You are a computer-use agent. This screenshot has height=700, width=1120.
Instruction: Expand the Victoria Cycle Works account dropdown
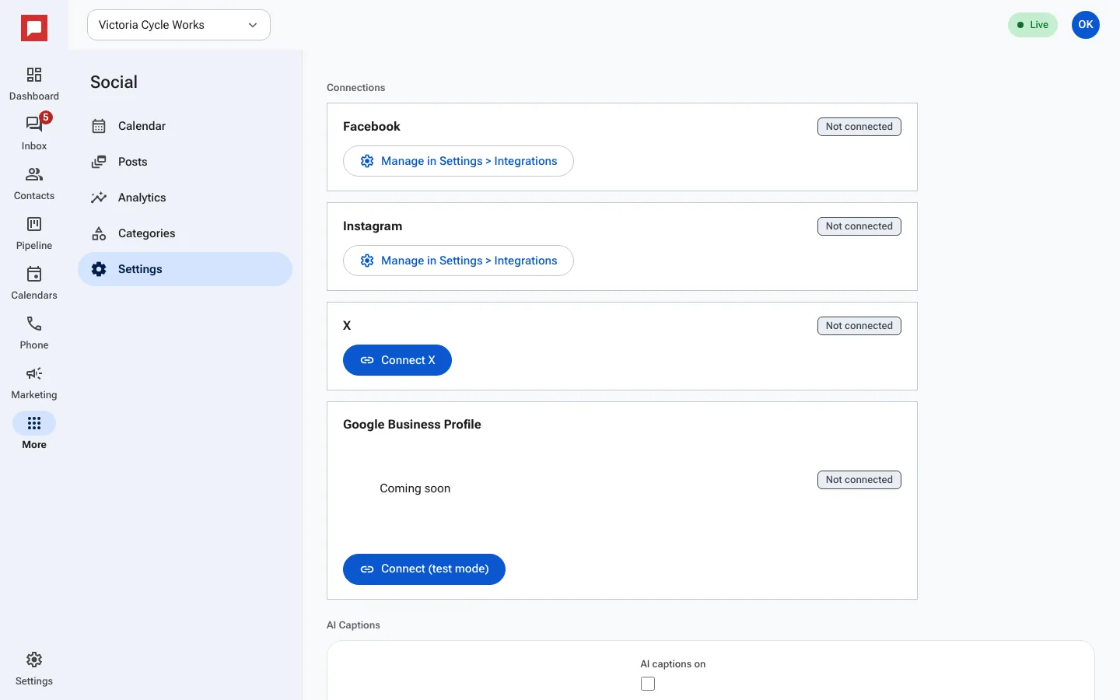pos(179,25)
